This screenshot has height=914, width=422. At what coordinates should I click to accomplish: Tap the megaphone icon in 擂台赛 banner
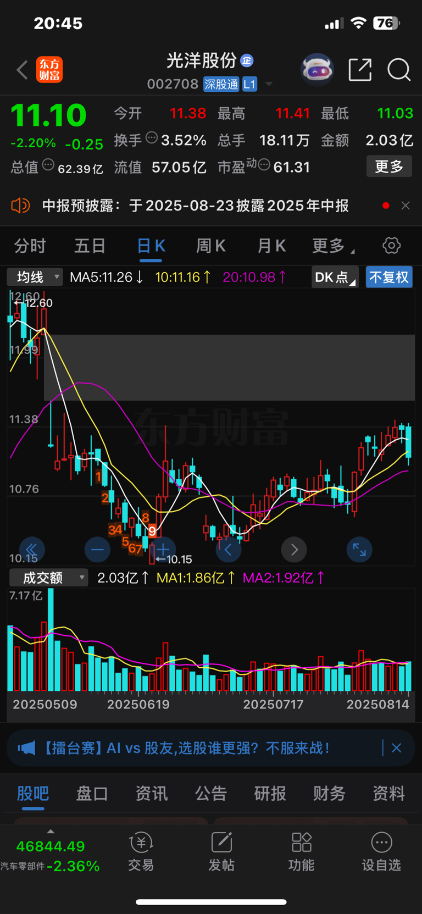[26, 748]
